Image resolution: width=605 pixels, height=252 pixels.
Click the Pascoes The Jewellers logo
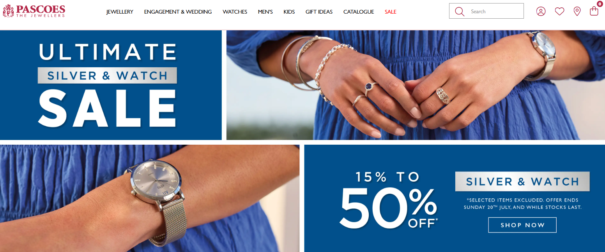coord(34,11)
